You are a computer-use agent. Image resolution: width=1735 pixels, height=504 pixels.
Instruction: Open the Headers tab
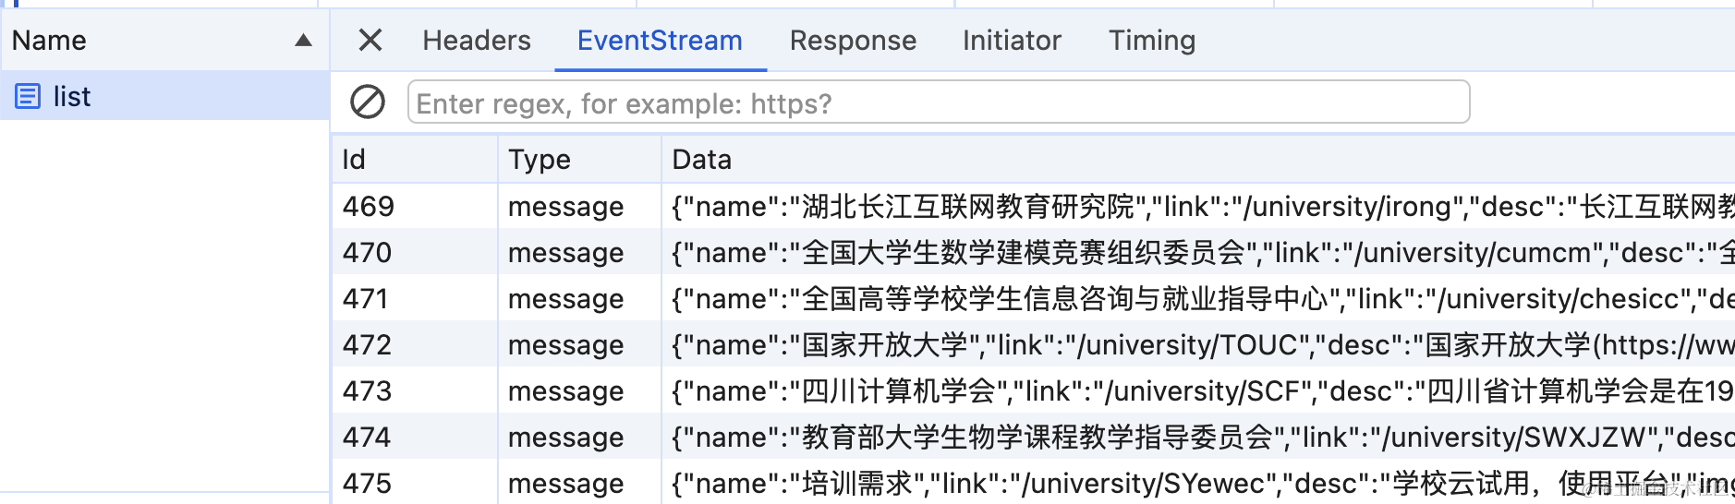coord(477,41)
